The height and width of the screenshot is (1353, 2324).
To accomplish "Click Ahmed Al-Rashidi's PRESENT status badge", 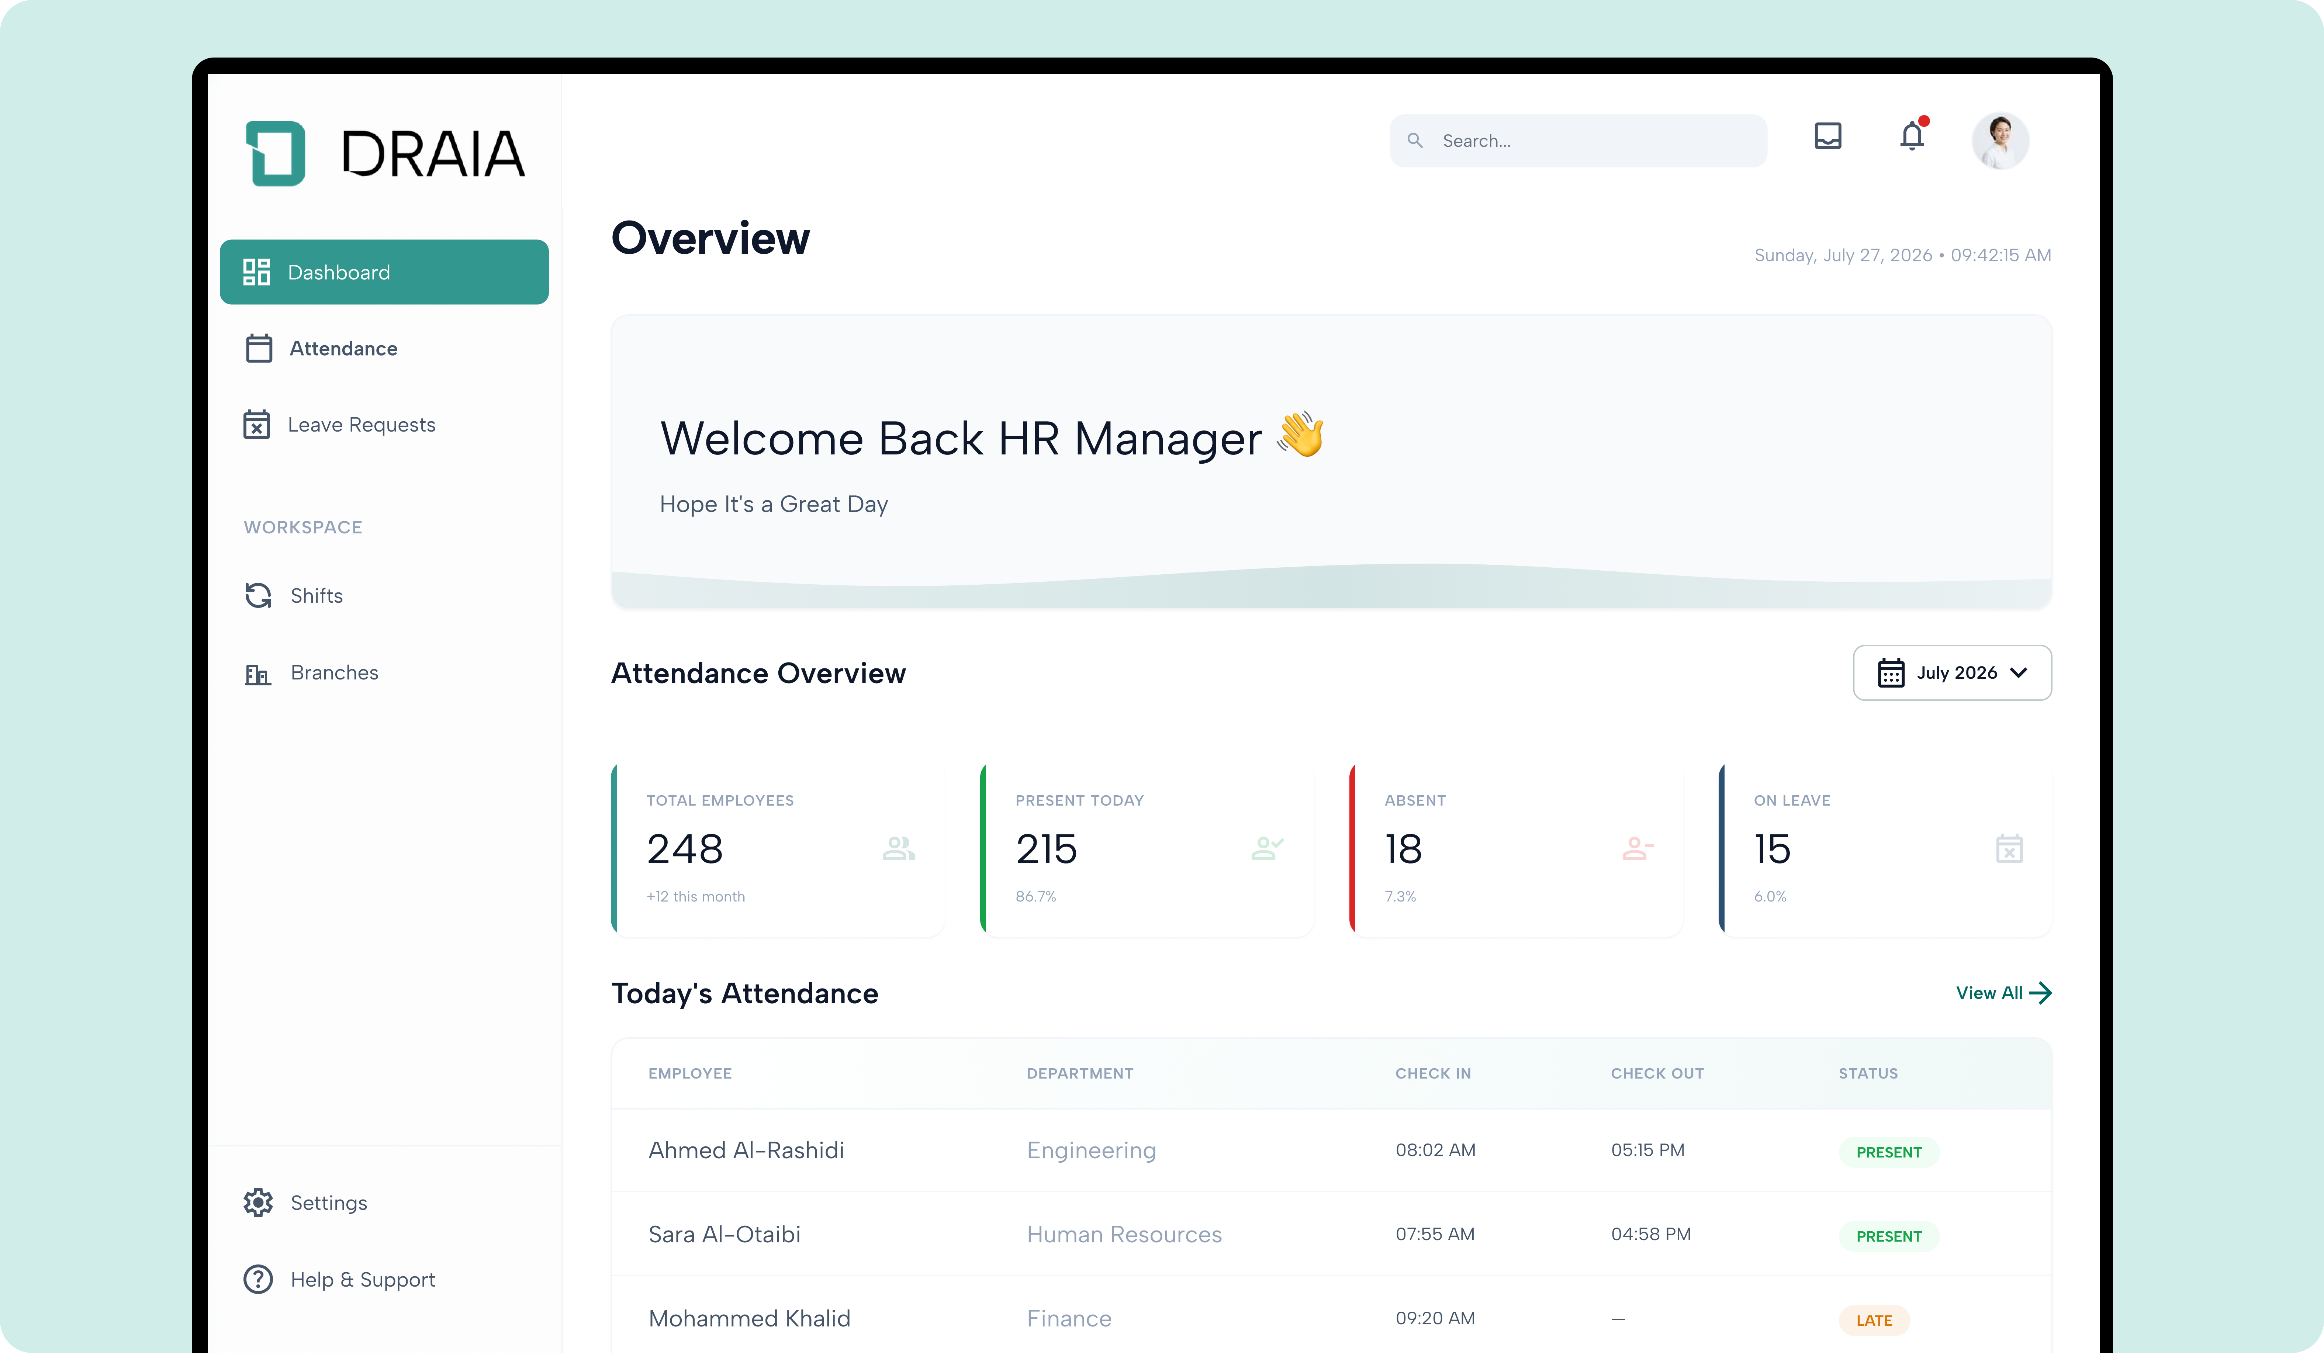I will 1889,1152.
